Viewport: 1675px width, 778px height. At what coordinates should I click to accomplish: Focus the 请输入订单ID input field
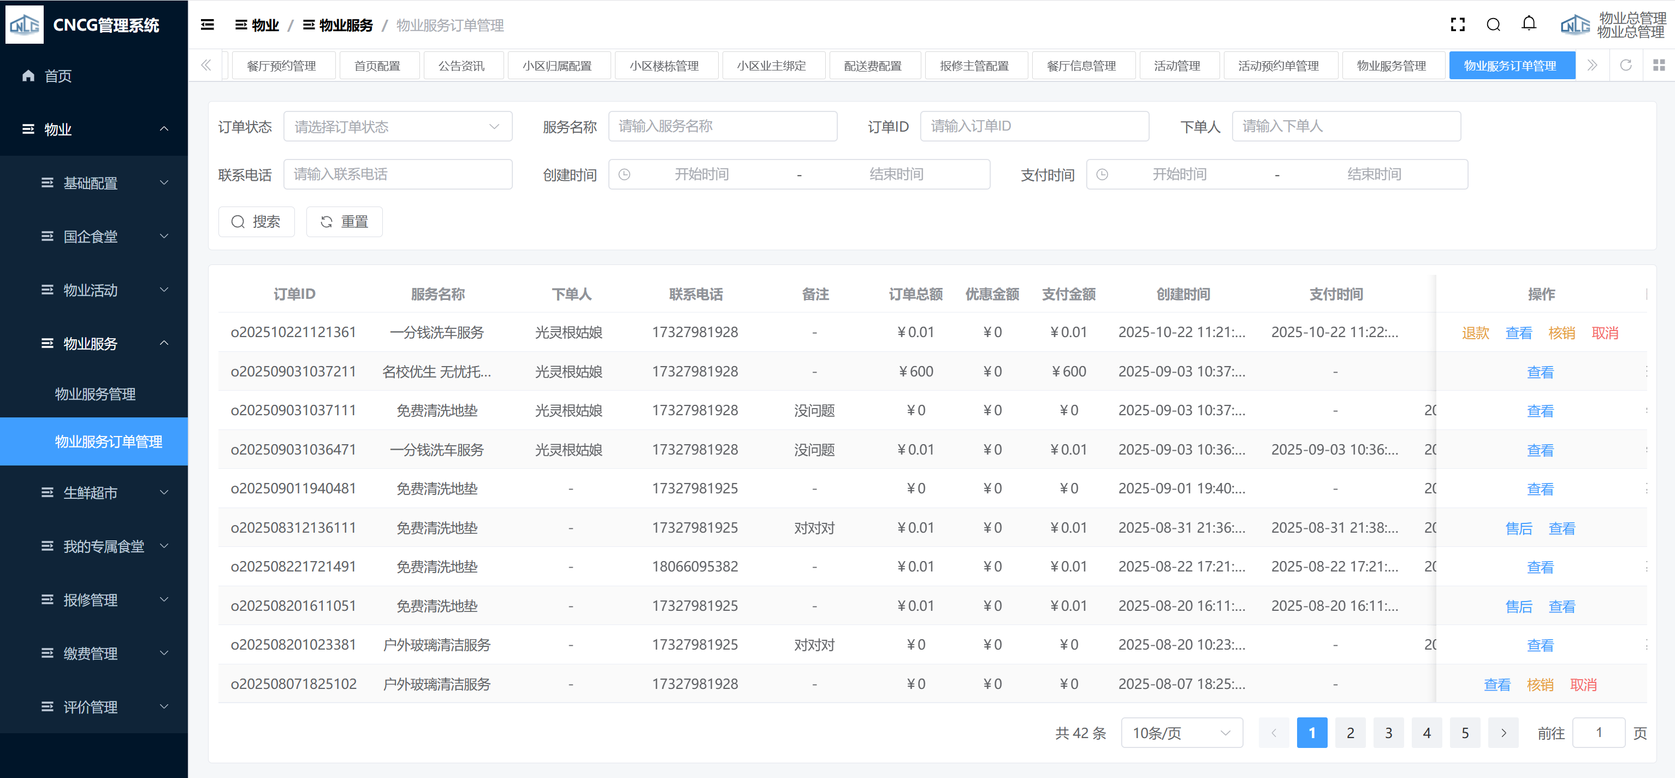1034,126
